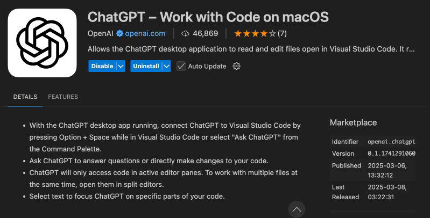Screen dimensions: 430x218
Task: Click the ChatGPT extension logo icon
Action: [x=42, y=43]
